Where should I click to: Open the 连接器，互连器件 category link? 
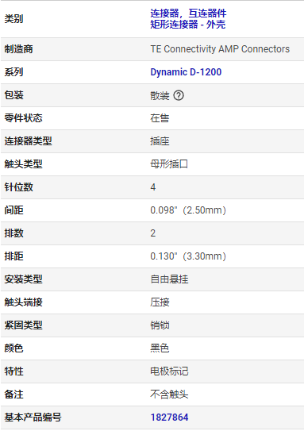[x=188, y=13]
